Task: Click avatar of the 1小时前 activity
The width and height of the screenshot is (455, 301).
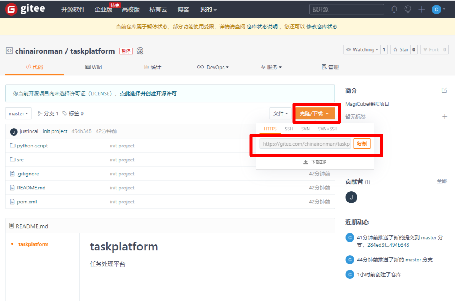Action: pos(350,274)
